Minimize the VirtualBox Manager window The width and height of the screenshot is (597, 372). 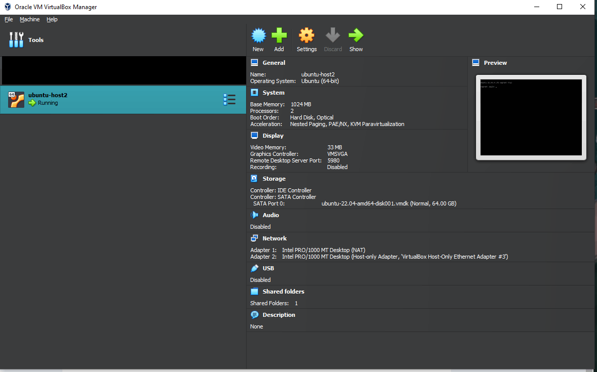point(537,7)
